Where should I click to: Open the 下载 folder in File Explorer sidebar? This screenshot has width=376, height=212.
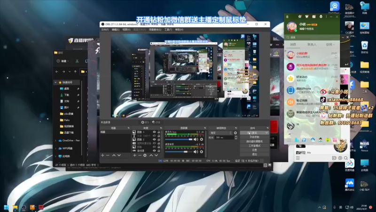pos(65,95)
